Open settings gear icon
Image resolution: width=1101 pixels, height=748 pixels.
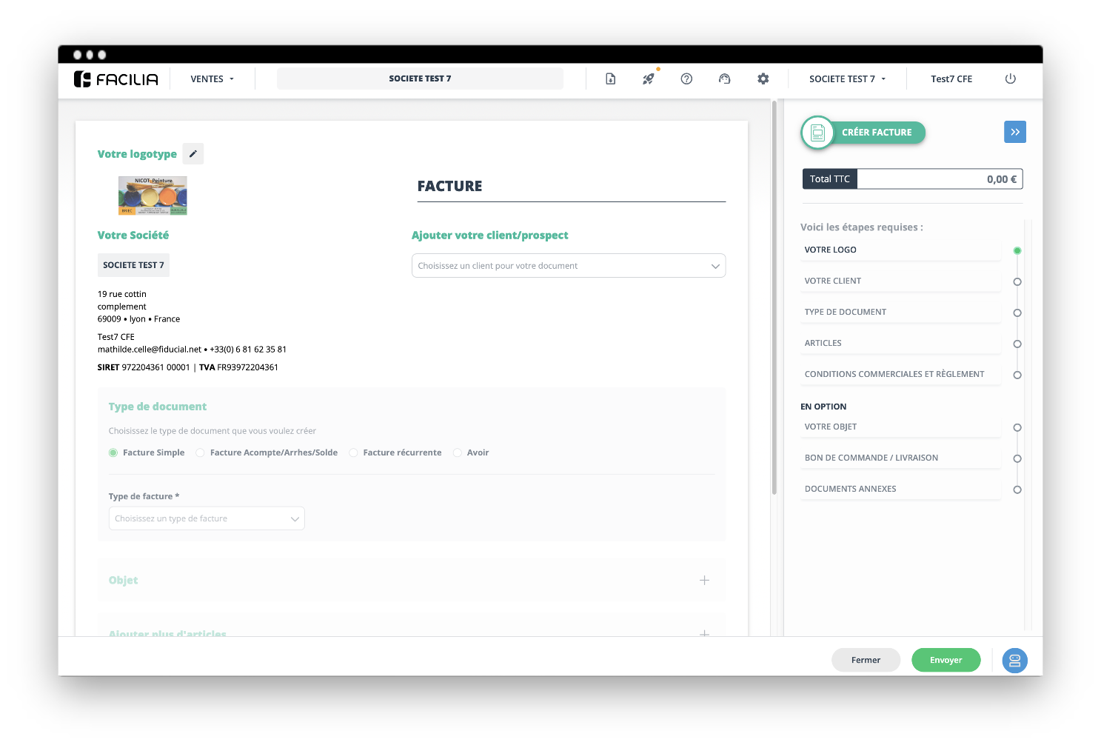[763, 79]
